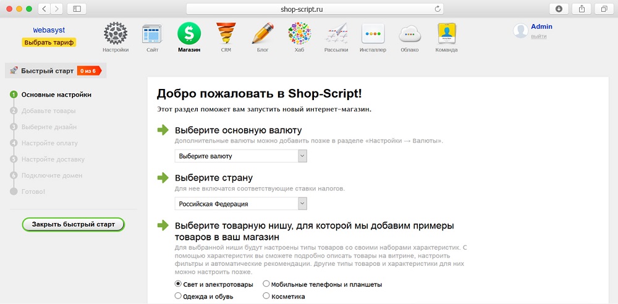
Task: Open the Выберите валюту dropdown
Action: pos(241,156)
